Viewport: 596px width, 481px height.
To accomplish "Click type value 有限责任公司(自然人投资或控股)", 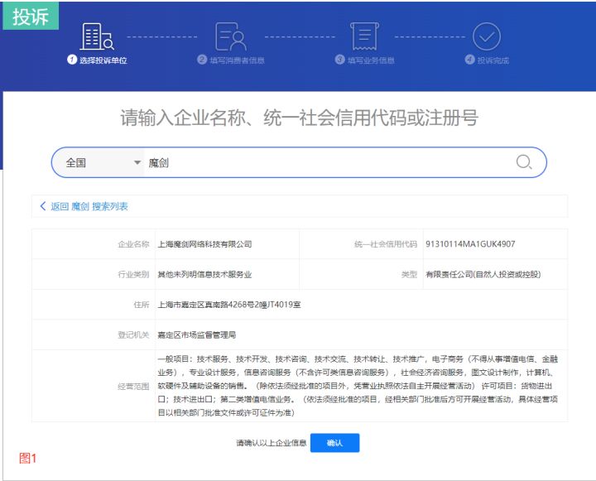I will [483, 275].
